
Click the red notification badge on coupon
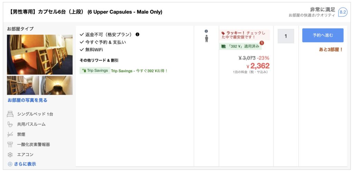coord(262,43)
